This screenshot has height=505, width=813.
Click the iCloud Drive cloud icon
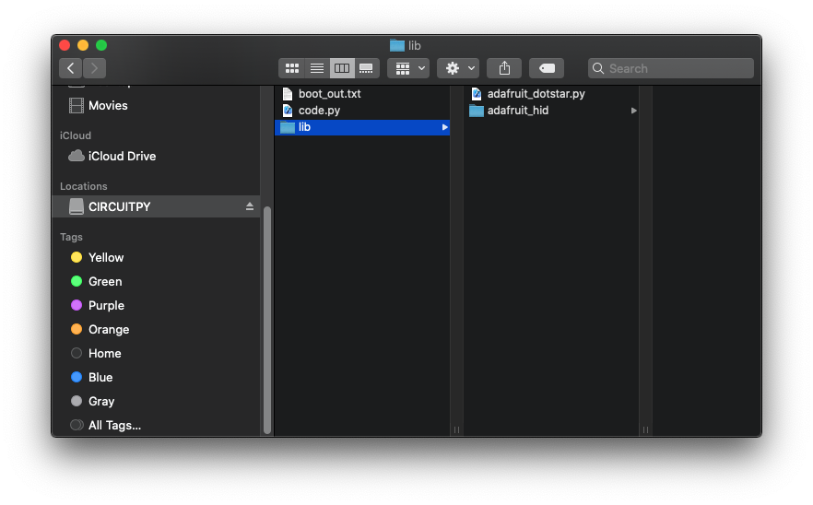pyautogui.click(x=77, y=156)
